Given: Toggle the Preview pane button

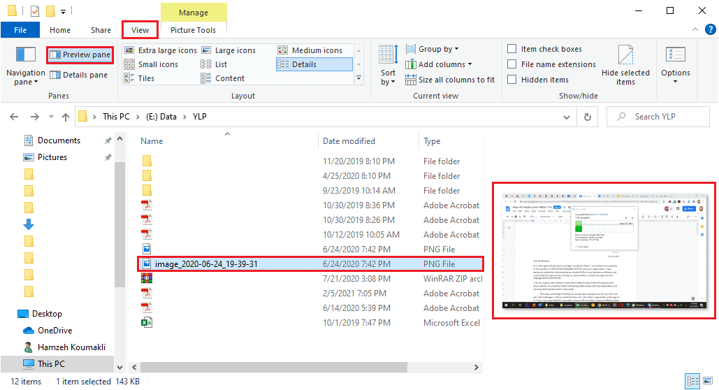Looking at the screenshot, I should (x=79, y=55).
